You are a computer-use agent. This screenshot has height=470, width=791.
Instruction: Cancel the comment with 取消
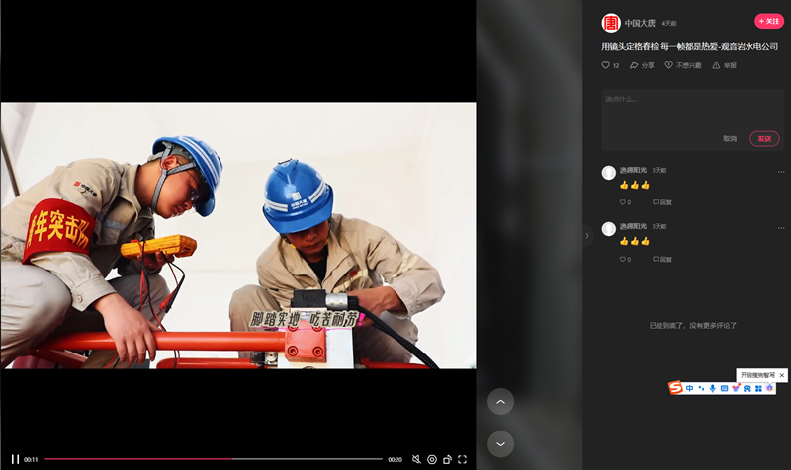tap(730, 139)
